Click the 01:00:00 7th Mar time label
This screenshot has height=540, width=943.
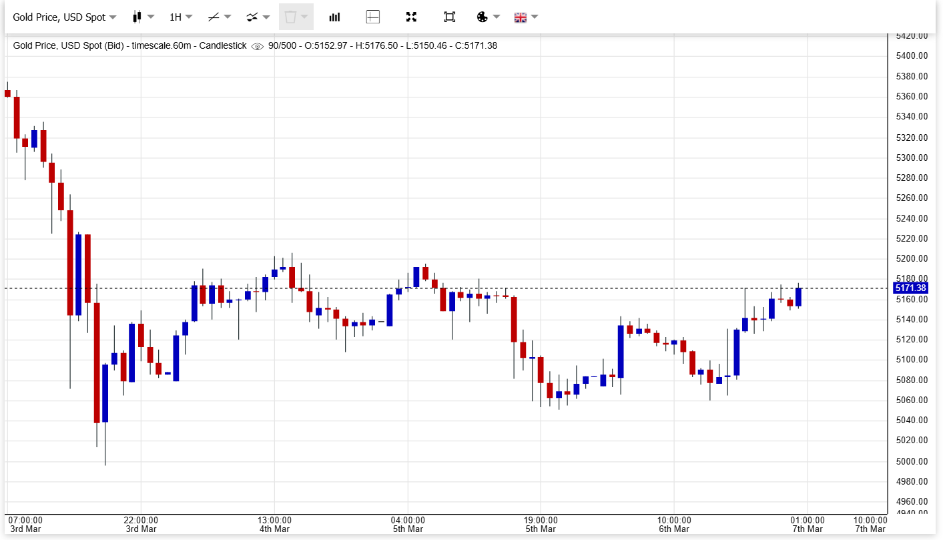(x=807, y=525)
